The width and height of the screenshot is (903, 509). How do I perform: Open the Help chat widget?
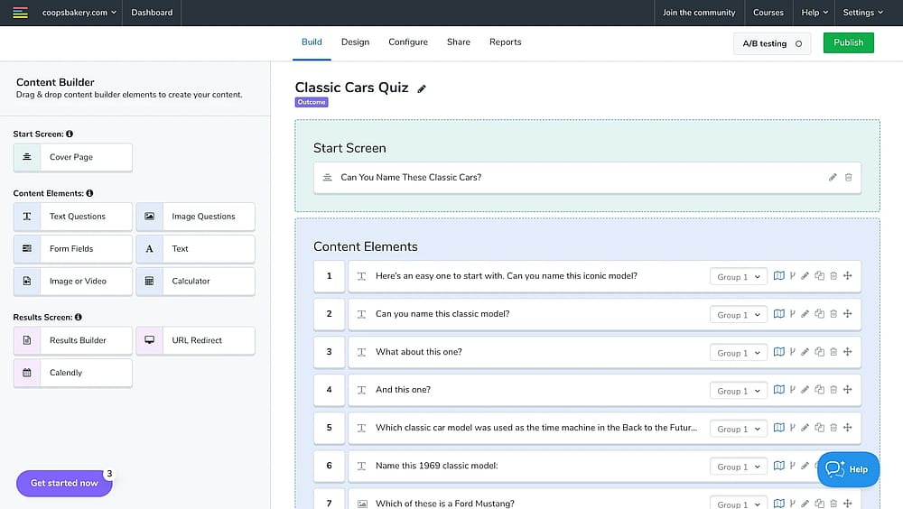pyautogui.click(x=848, y=469)
